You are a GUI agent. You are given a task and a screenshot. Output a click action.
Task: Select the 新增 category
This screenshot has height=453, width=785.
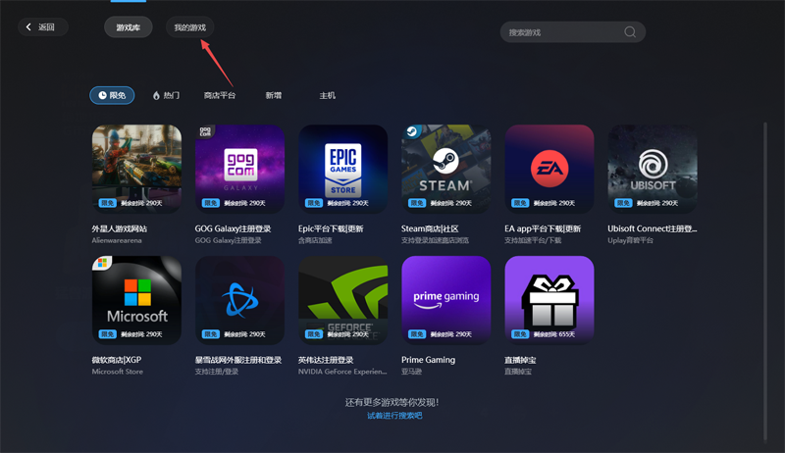click(274, 95)
